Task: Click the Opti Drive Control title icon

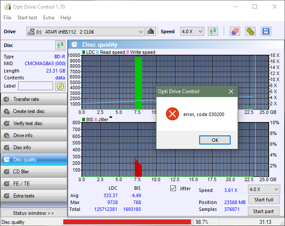Action: 7,7
